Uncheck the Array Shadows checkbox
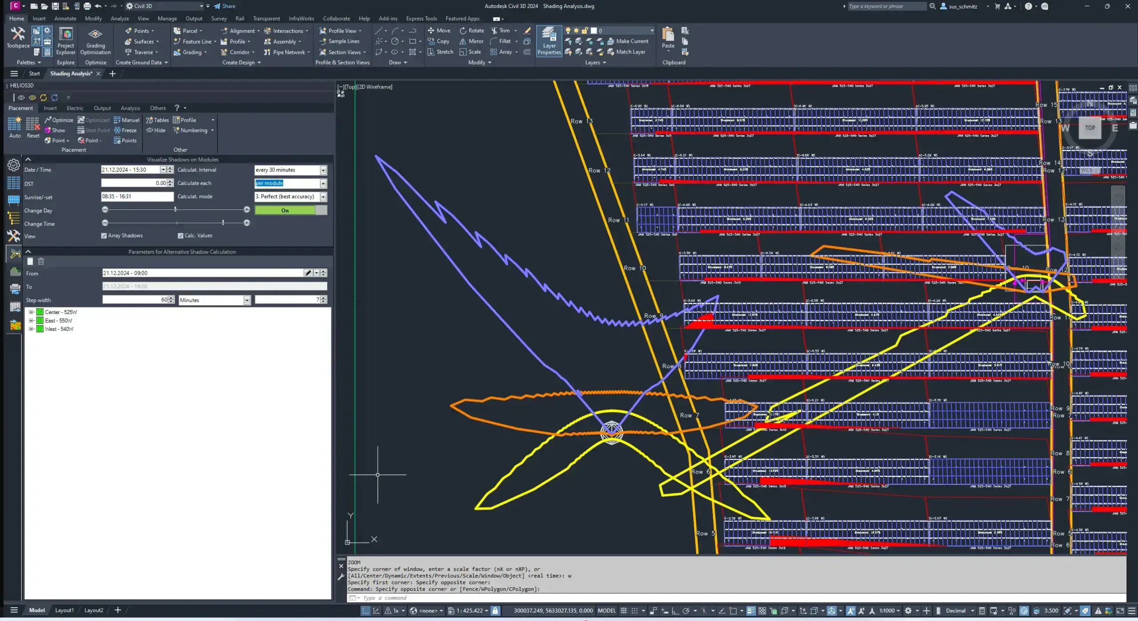This screenshot has width=1138, height=621. (x=104, y=236)
